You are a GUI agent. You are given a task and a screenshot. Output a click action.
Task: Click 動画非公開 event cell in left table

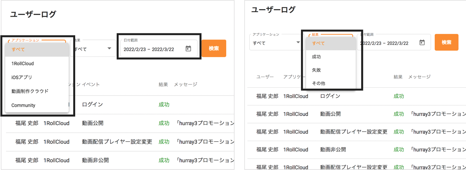(x=95, y=160)
